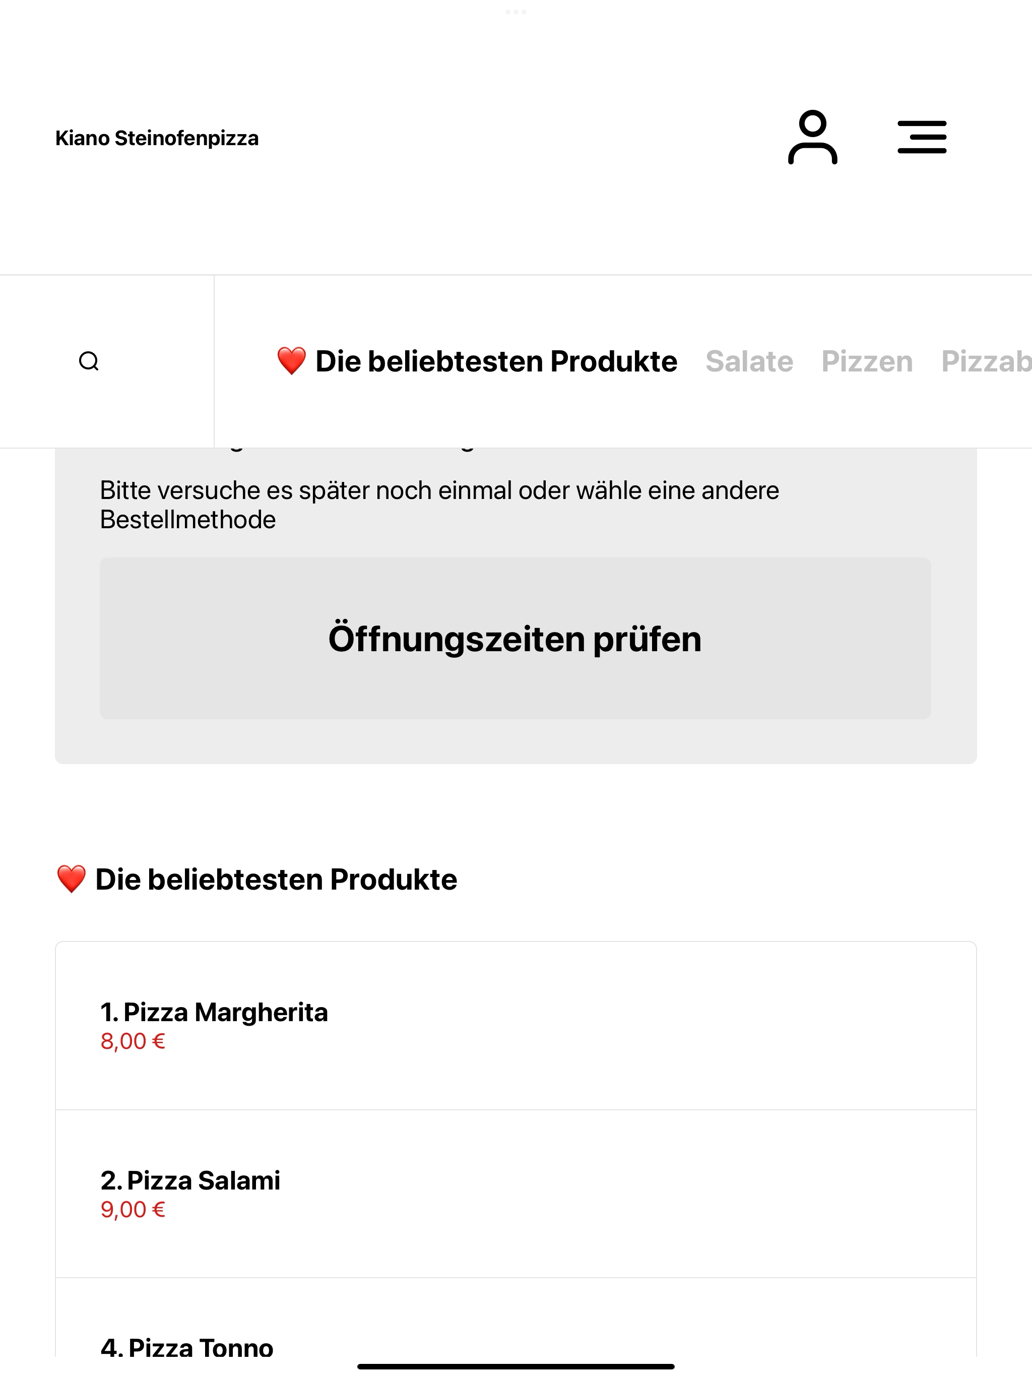The image size is (1032, 1377).
Task: Select the 1. Pizza Margherita item
Action: (516, 1025)
